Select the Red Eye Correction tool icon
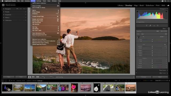Viewport: 171px width, 96px height. click(154, 26)
